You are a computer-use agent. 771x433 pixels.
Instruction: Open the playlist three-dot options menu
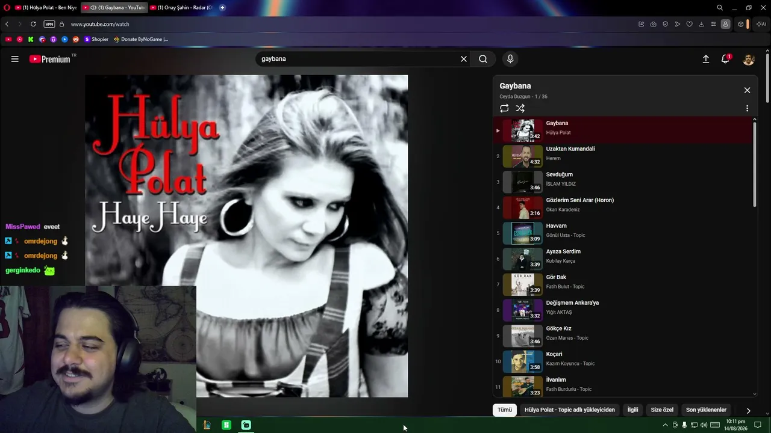(x=747, y=108)
